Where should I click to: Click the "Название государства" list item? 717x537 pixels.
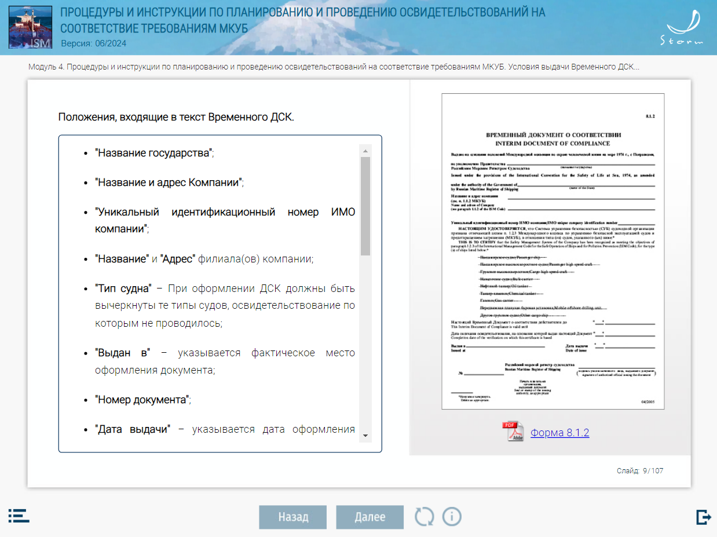click(x=154, y=154)
